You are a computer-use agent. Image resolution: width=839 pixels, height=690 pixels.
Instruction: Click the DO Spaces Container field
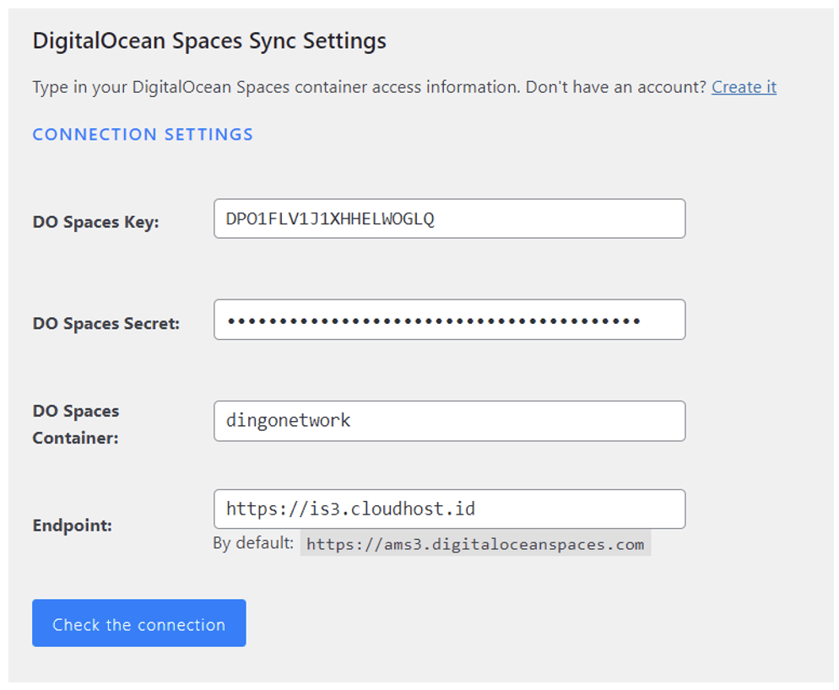point(447,421)
